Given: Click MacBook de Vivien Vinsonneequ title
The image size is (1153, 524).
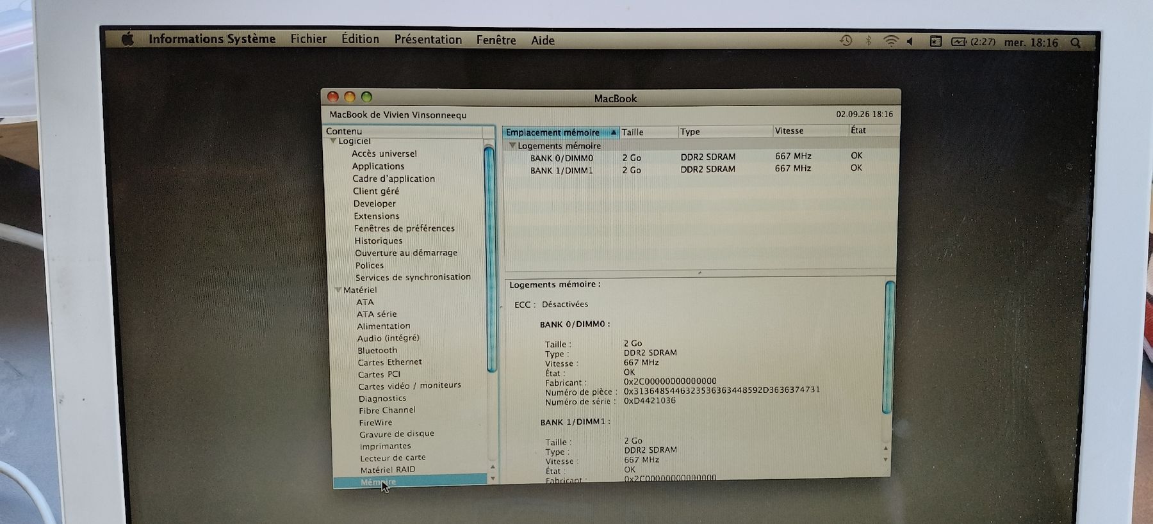Looking at the screenshot, I should [398, 115].
